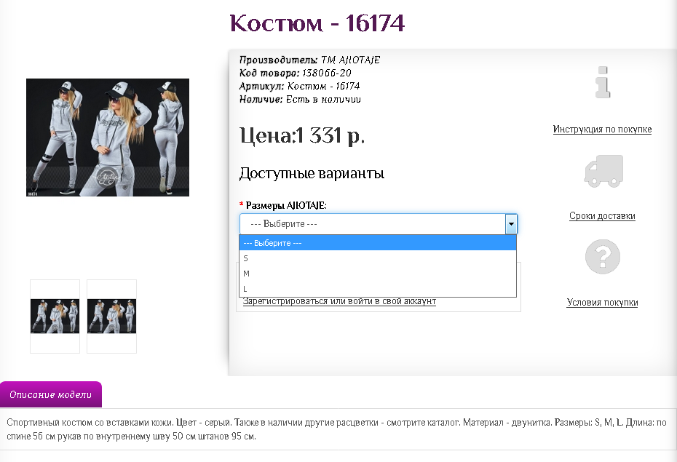Click the second small product thumbnail
677x462 pixels.
[112, 316]
